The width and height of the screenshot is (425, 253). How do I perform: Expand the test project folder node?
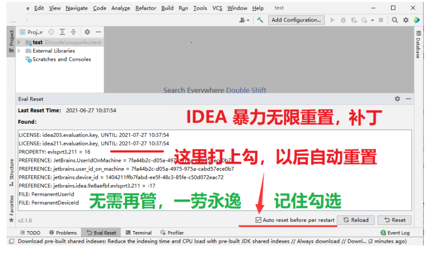pos(19,42)
